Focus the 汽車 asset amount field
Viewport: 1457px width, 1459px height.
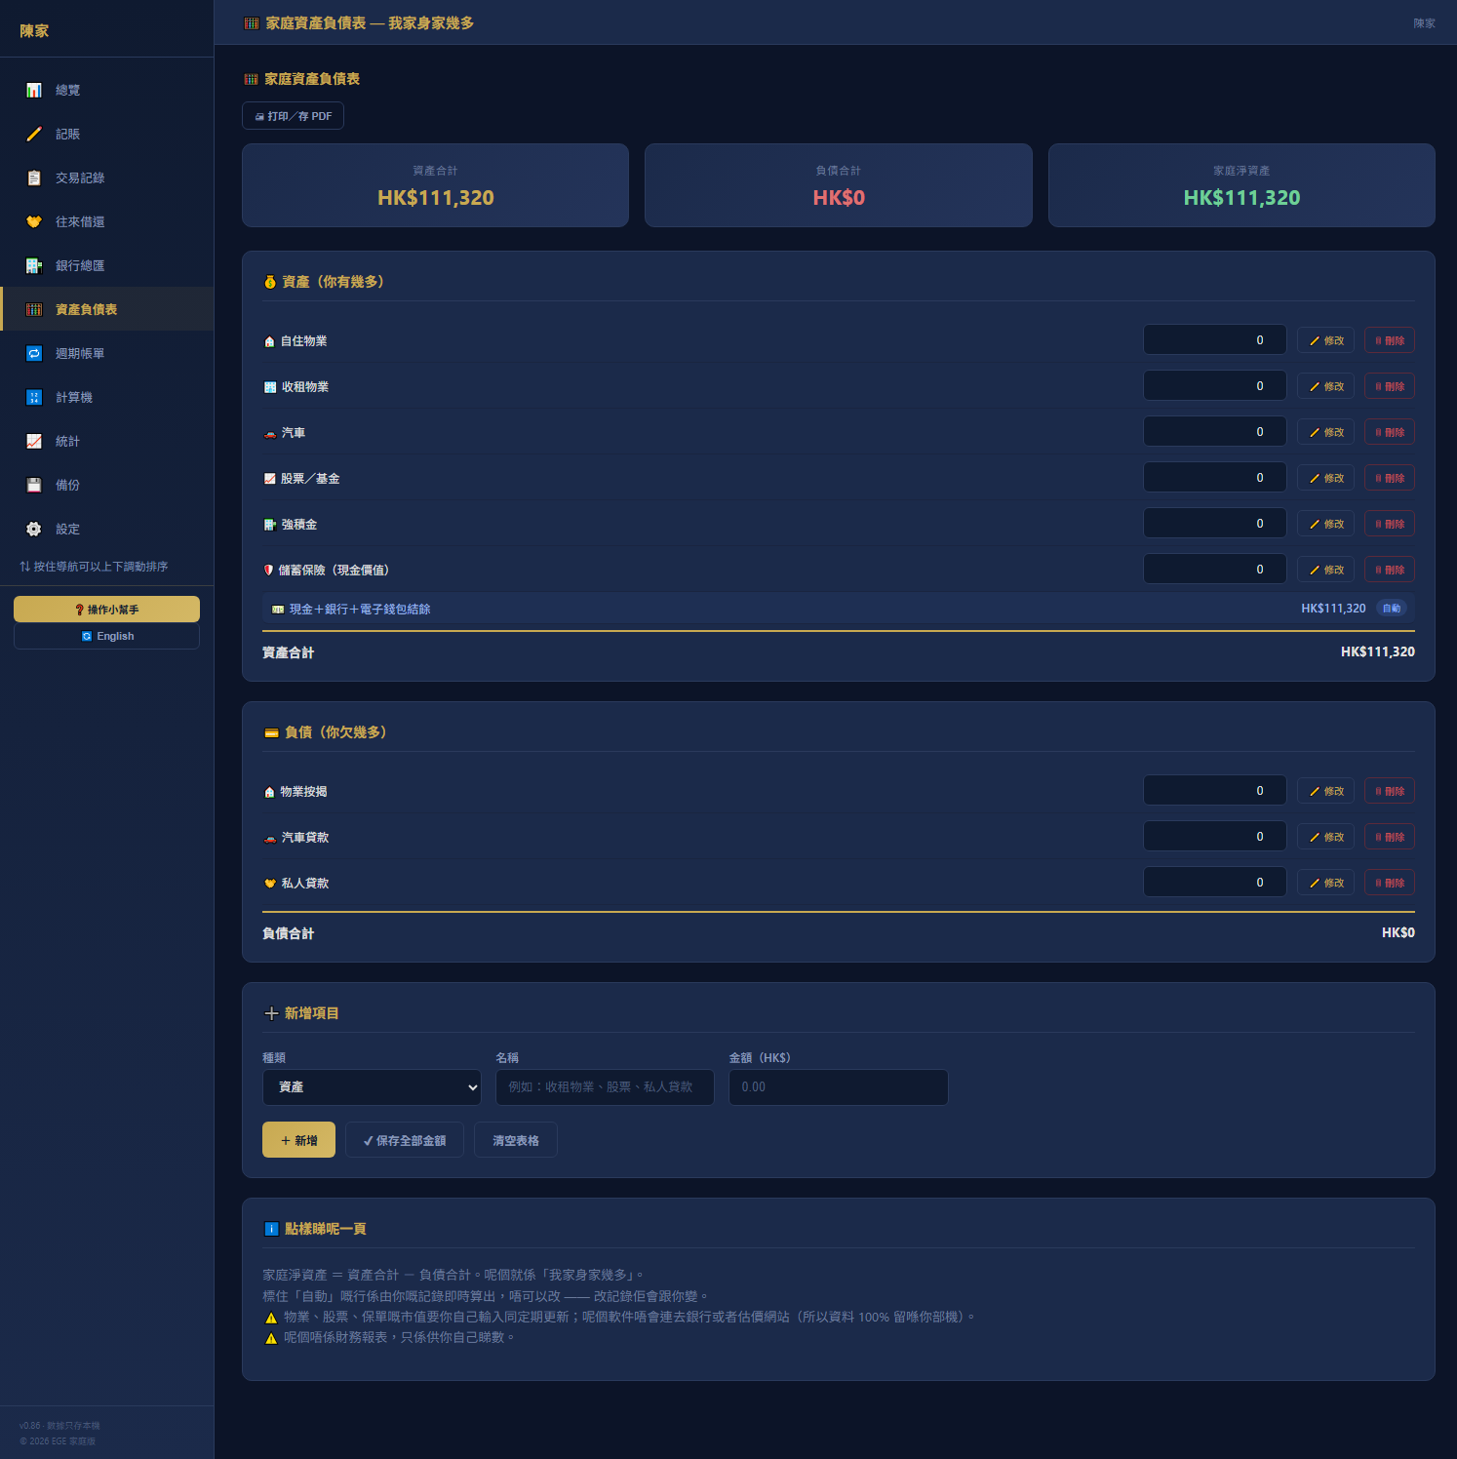1215,432
